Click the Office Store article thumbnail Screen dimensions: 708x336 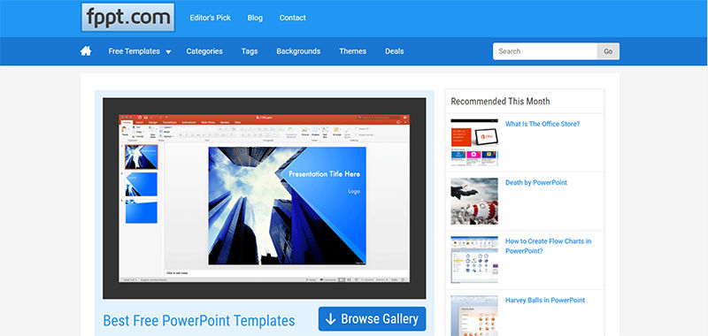pyautogui.click(x=474, y=142)
